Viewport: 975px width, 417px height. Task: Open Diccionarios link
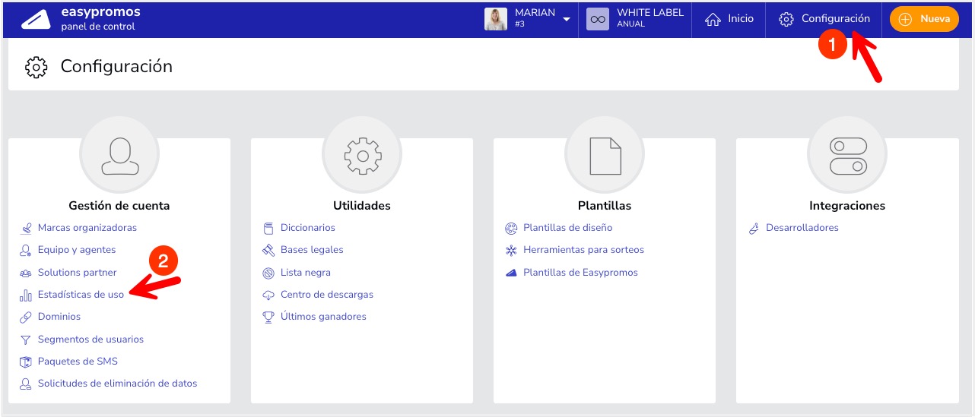(x=307, y=228)
